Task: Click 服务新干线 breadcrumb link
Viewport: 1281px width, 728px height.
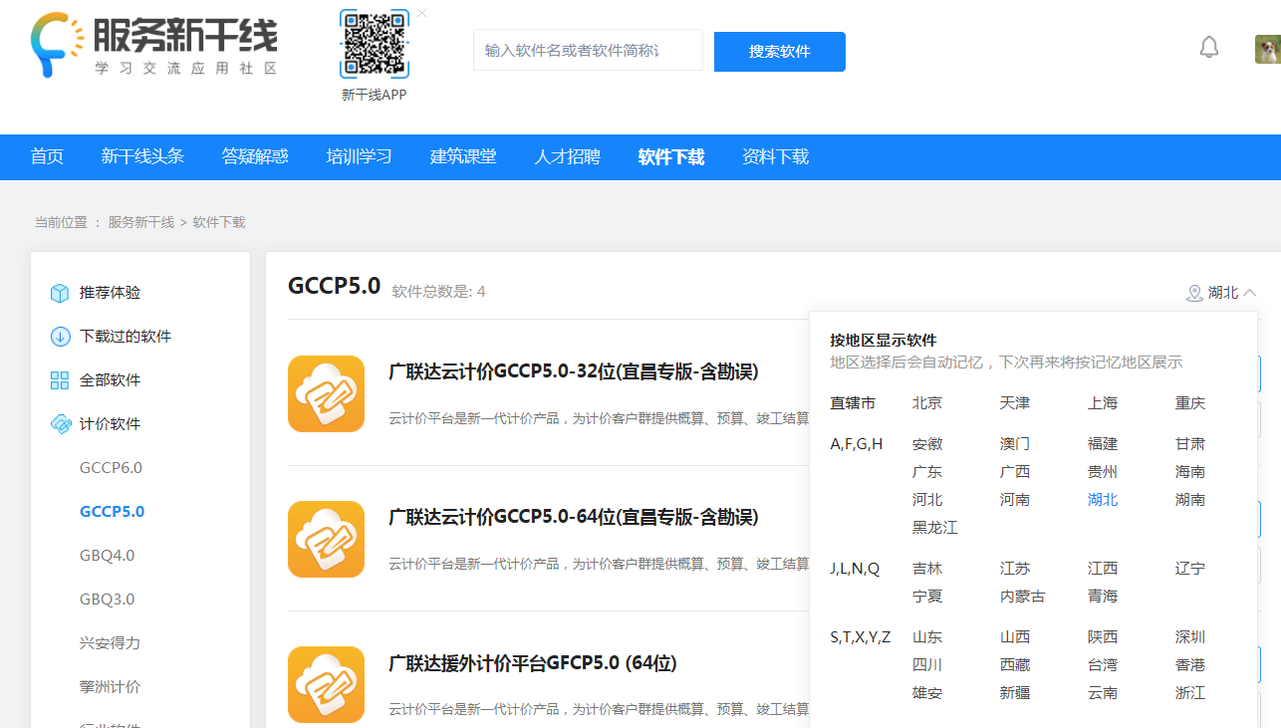Action: 141,222
